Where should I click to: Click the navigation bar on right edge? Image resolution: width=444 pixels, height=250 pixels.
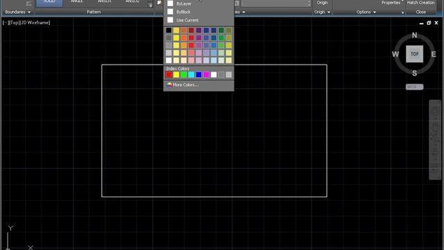(435, 140)
